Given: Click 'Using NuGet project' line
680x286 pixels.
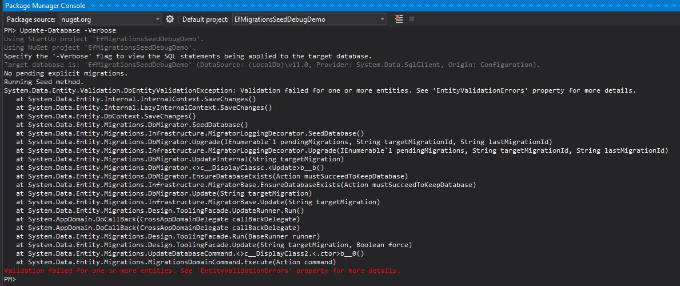Looking at the screenshot, I should tap(100, 47).
